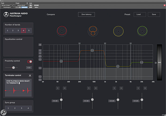Click the first band's graph handle near 60 Hz

[x=61, y=61]
